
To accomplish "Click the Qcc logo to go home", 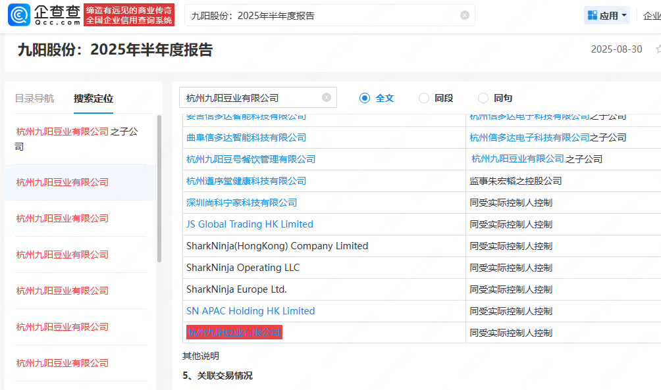I will tap(45, 15).
